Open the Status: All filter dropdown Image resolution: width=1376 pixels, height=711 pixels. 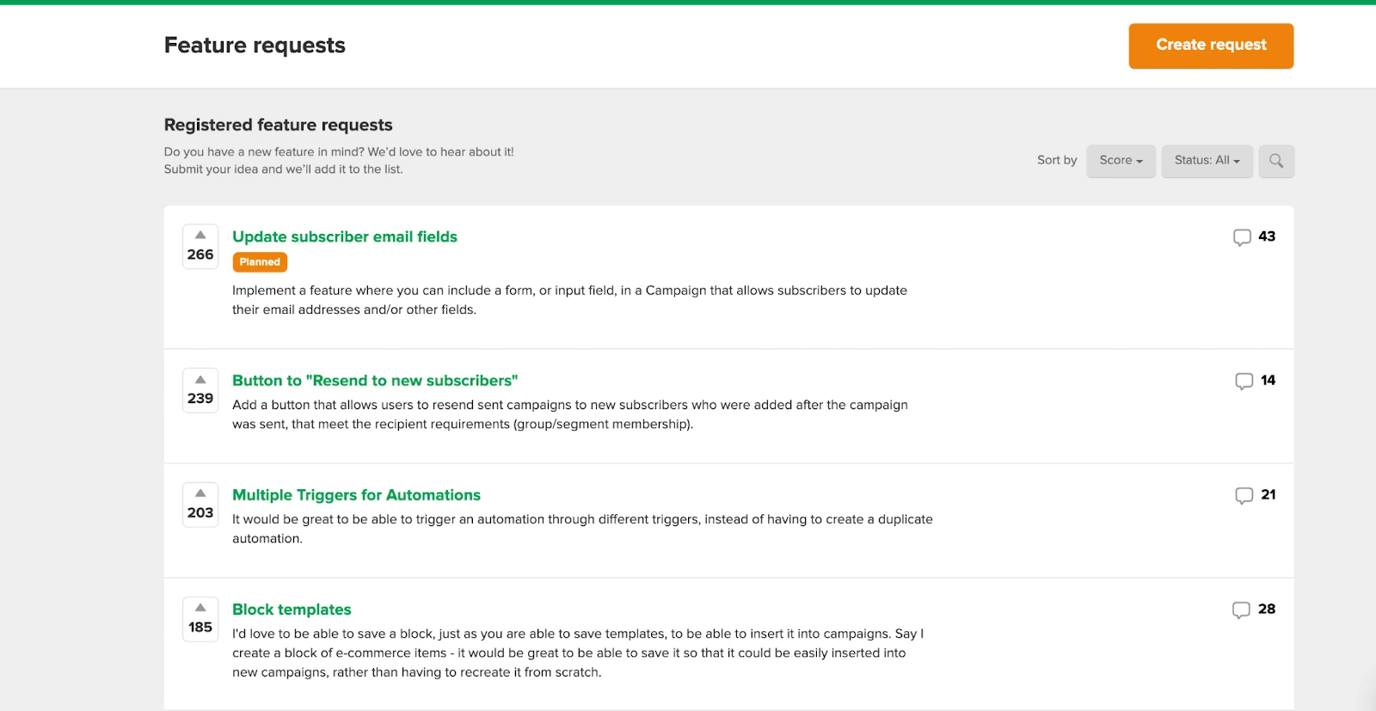(x=1207, y=161)
